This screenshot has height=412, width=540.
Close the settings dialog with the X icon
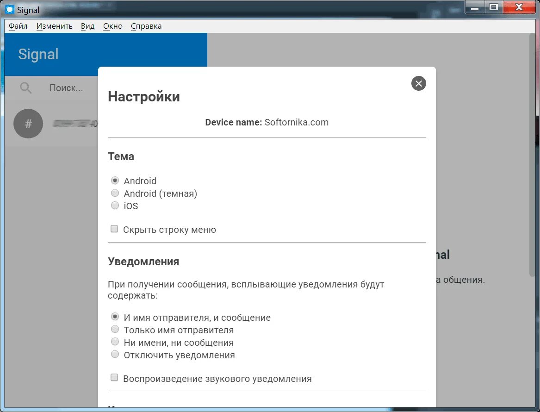[418, 83]
